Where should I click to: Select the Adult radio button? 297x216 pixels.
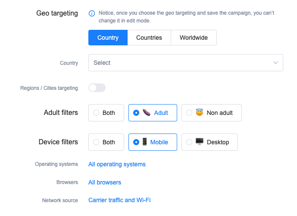click(136, 113)
